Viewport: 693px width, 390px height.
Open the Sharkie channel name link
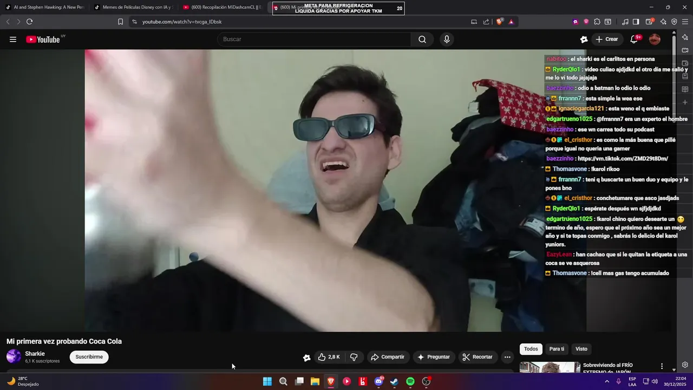(x=35, y=354)
